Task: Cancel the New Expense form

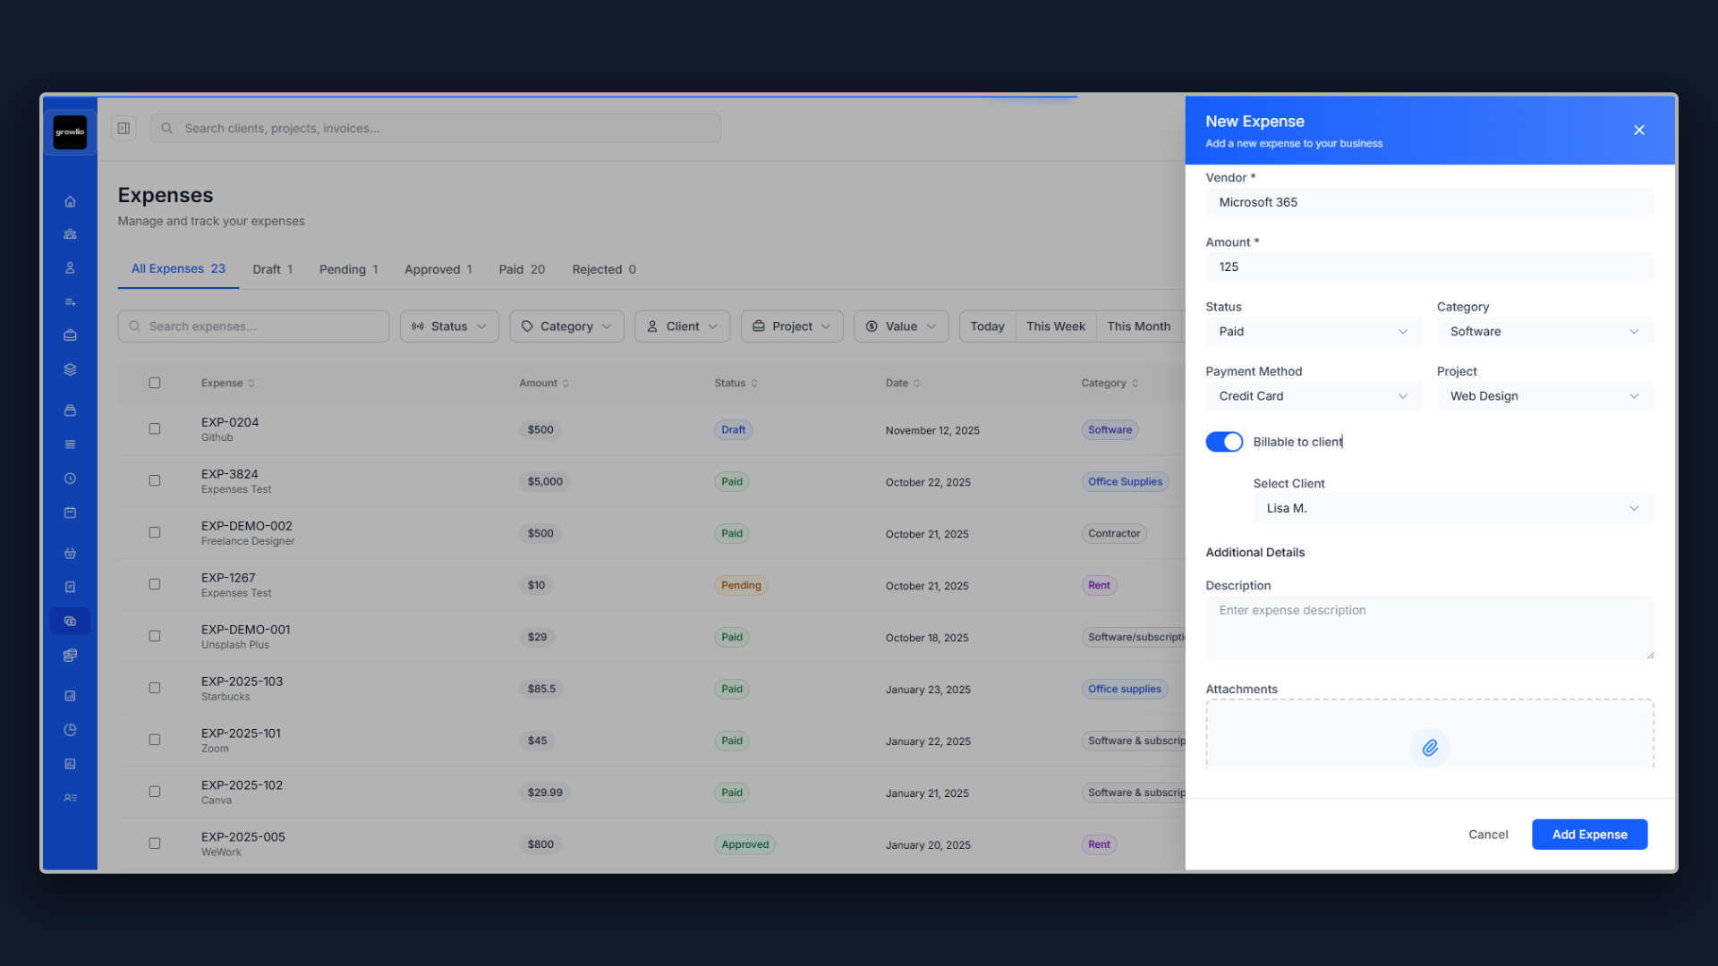Action: click(x=1488, y=834)
